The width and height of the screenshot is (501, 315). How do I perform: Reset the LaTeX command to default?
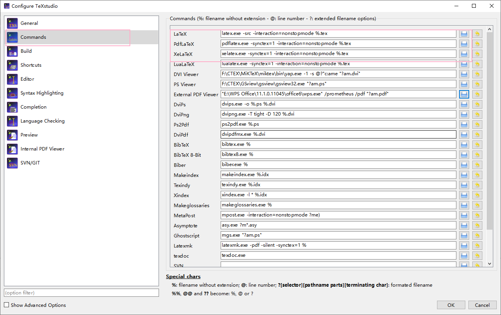477,34
